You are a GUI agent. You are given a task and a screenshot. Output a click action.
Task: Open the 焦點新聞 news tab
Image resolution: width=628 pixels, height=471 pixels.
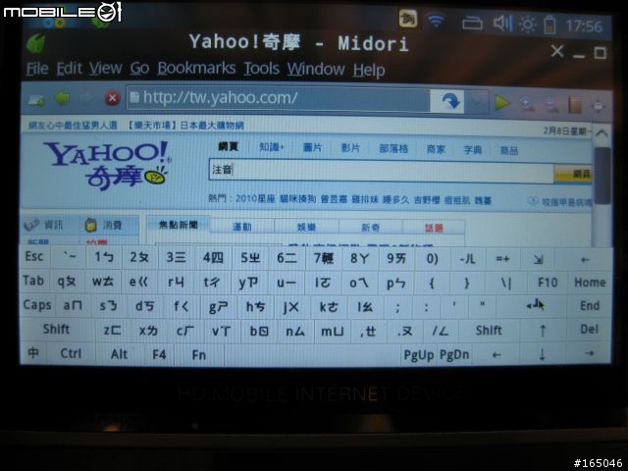pyautogui.click(x=179, y=225)
